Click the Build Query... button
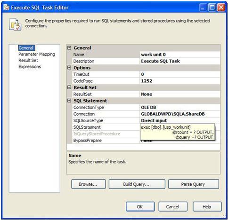 [137, 184]
